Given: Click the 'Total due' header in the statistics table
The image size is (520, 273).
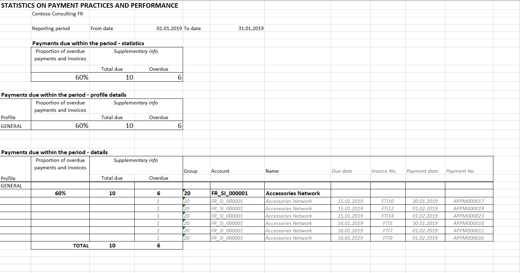Looking at the screenshot, I should pos(112,69).
